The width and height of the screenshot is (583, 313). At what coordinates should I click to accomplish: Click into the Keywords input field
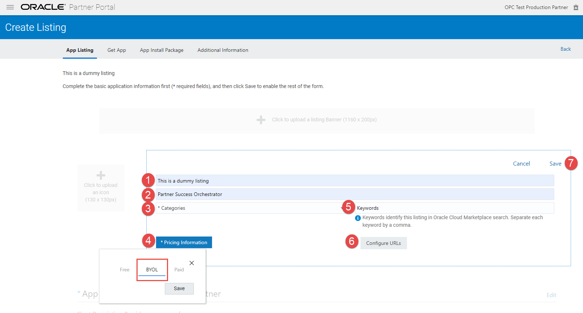tap(454, 208)
